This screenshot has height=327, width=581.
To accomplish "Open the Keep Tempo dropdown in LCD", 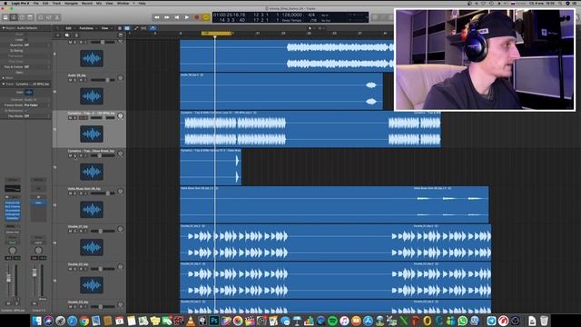I will [x=292, y=20].
